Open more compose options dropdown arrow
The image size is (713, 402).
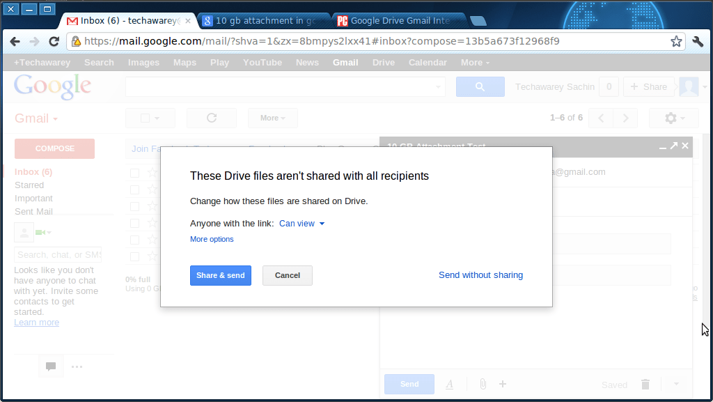(x=676, y=385)
